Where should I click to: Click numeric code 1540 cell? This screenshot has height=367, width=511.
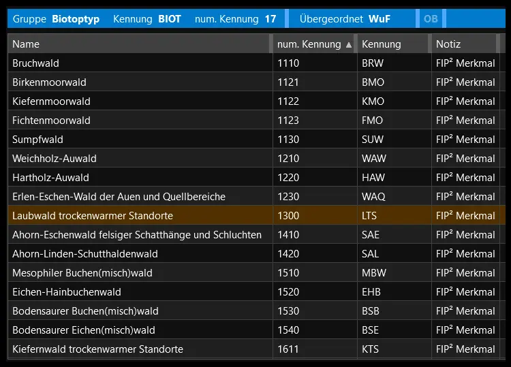288,330
